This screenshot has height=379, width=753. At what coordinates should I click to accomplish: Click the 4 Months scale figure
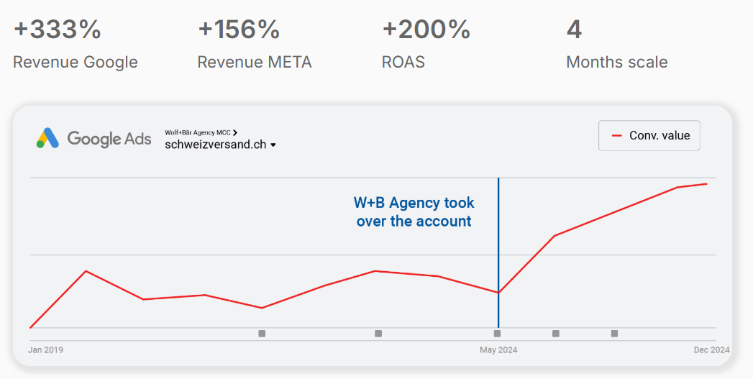pos(575,29)
